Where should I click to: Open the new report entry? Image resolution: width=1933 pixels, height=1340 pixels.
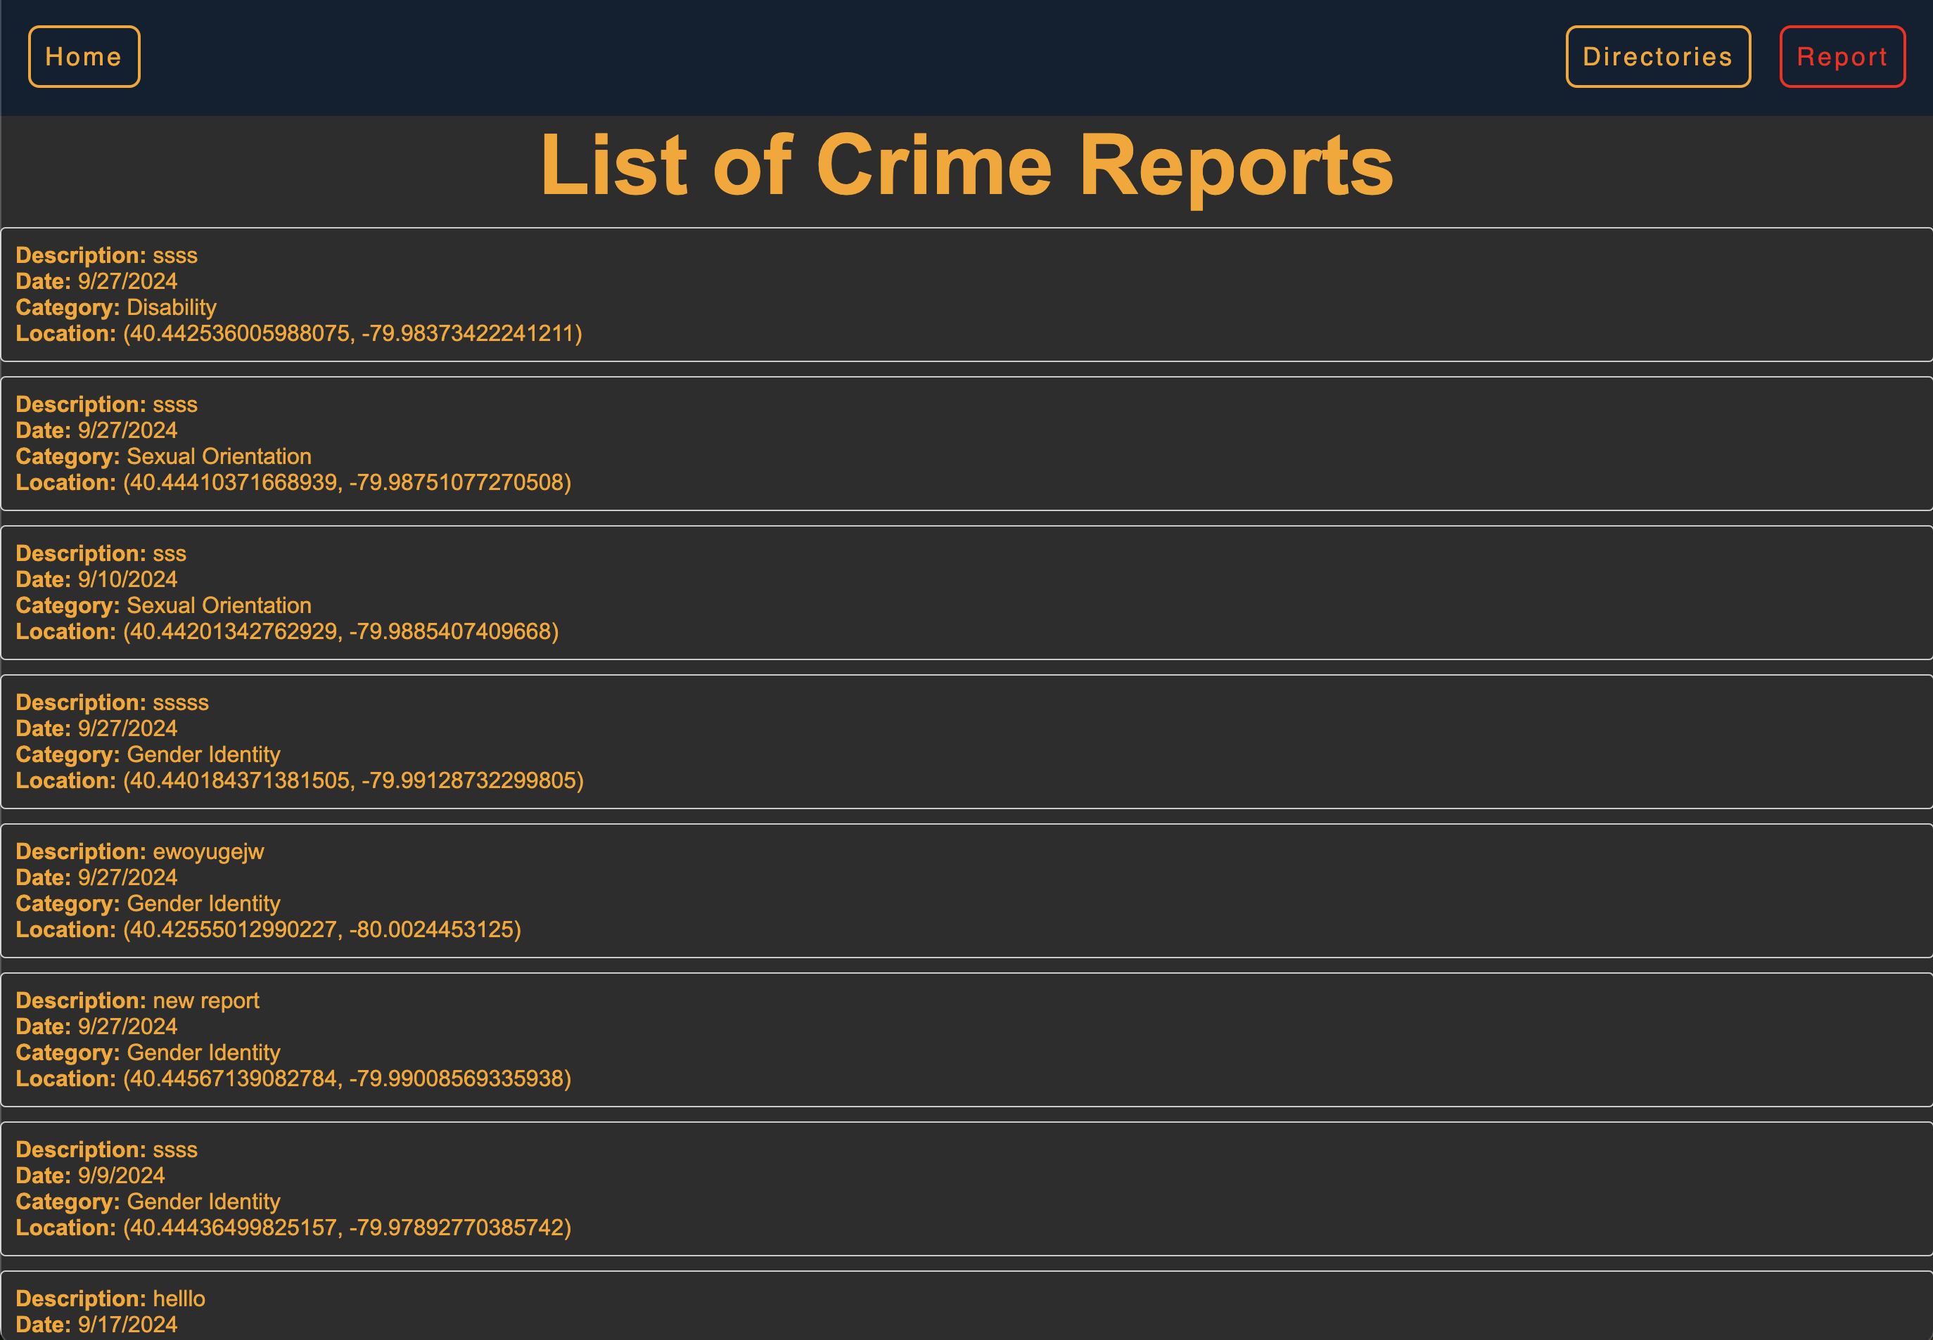tap(966, 1039)
